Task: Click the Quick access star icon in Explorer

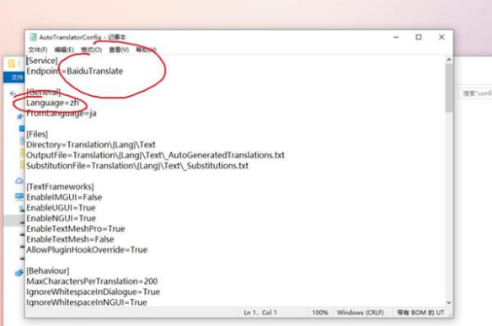Action: (19, 117)
